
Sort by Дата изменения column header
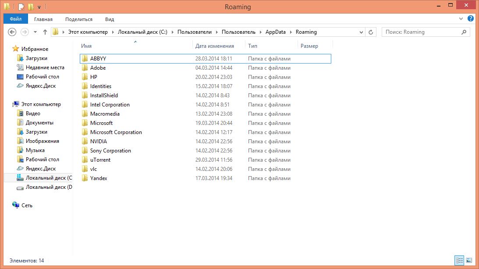pyautogui.click(x=215, y=46)
